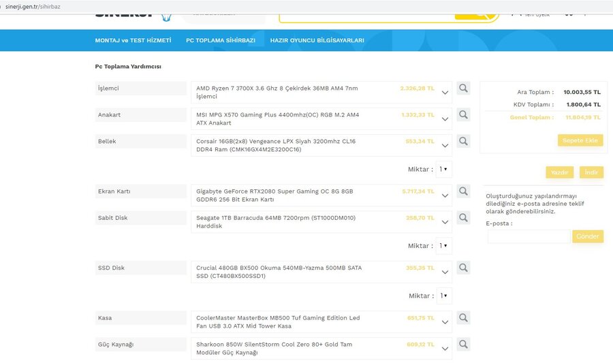This screenshot has height=363, width=613.
Task: Expand the MSI MPG X570 motherboard dropdown
Action: coord(445,119)
